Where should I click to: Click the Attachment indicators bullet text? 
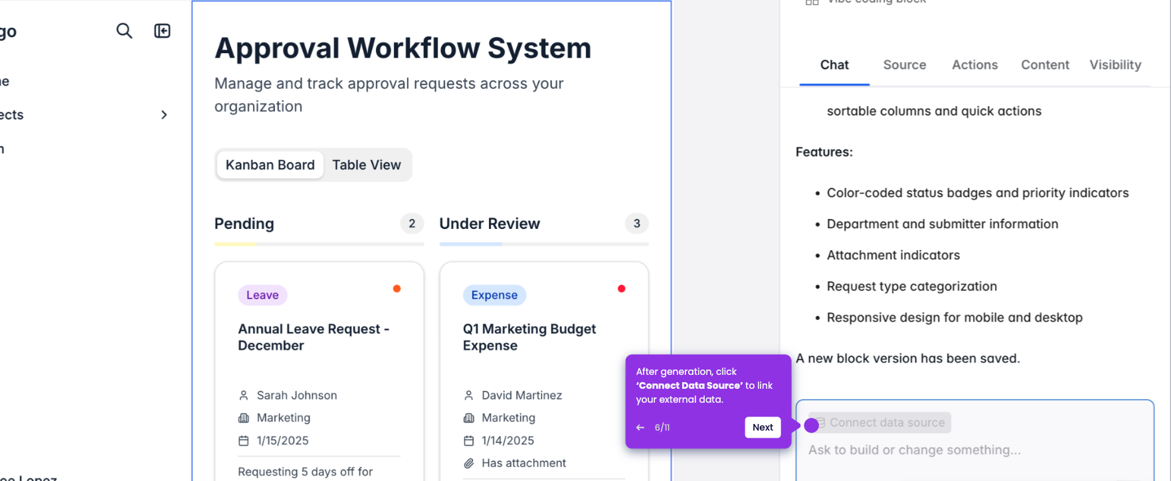(893, 255)
